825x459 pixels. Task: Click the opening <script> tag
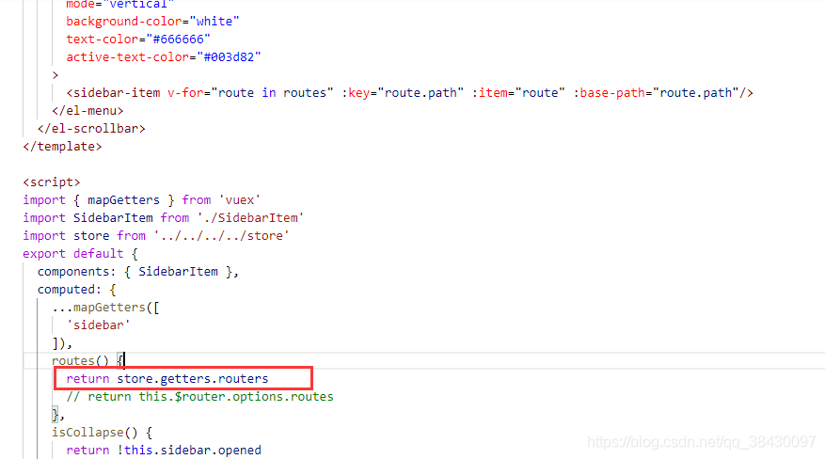click(x=52, y=182)
